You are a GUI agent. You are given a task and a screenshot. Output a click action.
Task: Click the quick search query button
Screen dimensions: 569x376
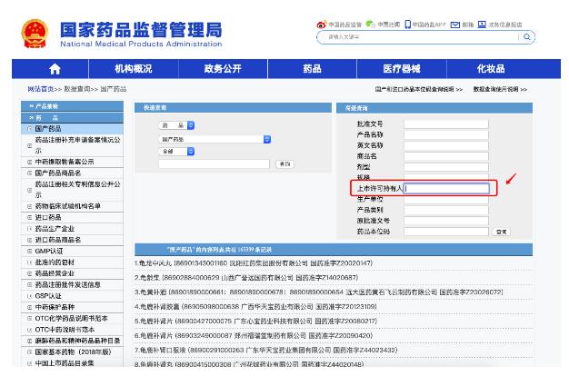point(284,163)
